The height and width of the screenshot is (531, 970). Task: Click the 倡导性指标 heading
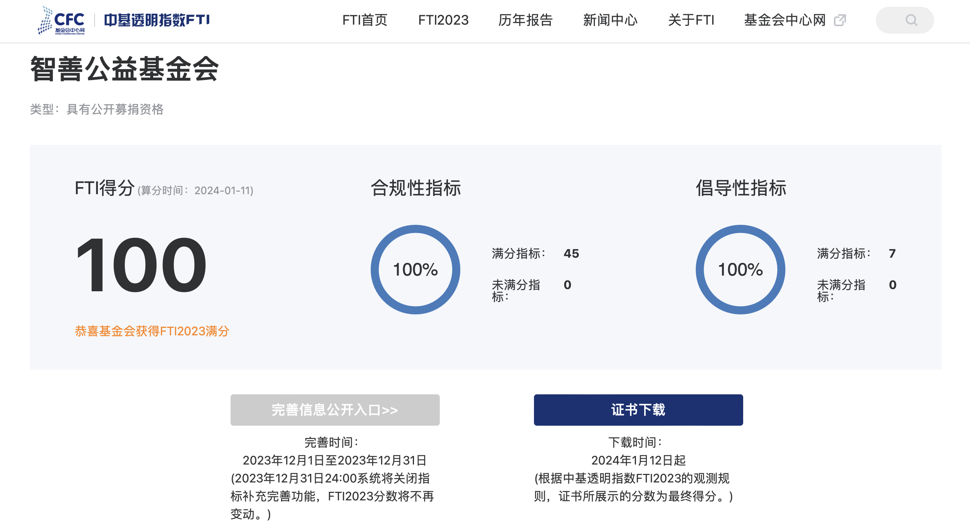(x=741, y=188)
